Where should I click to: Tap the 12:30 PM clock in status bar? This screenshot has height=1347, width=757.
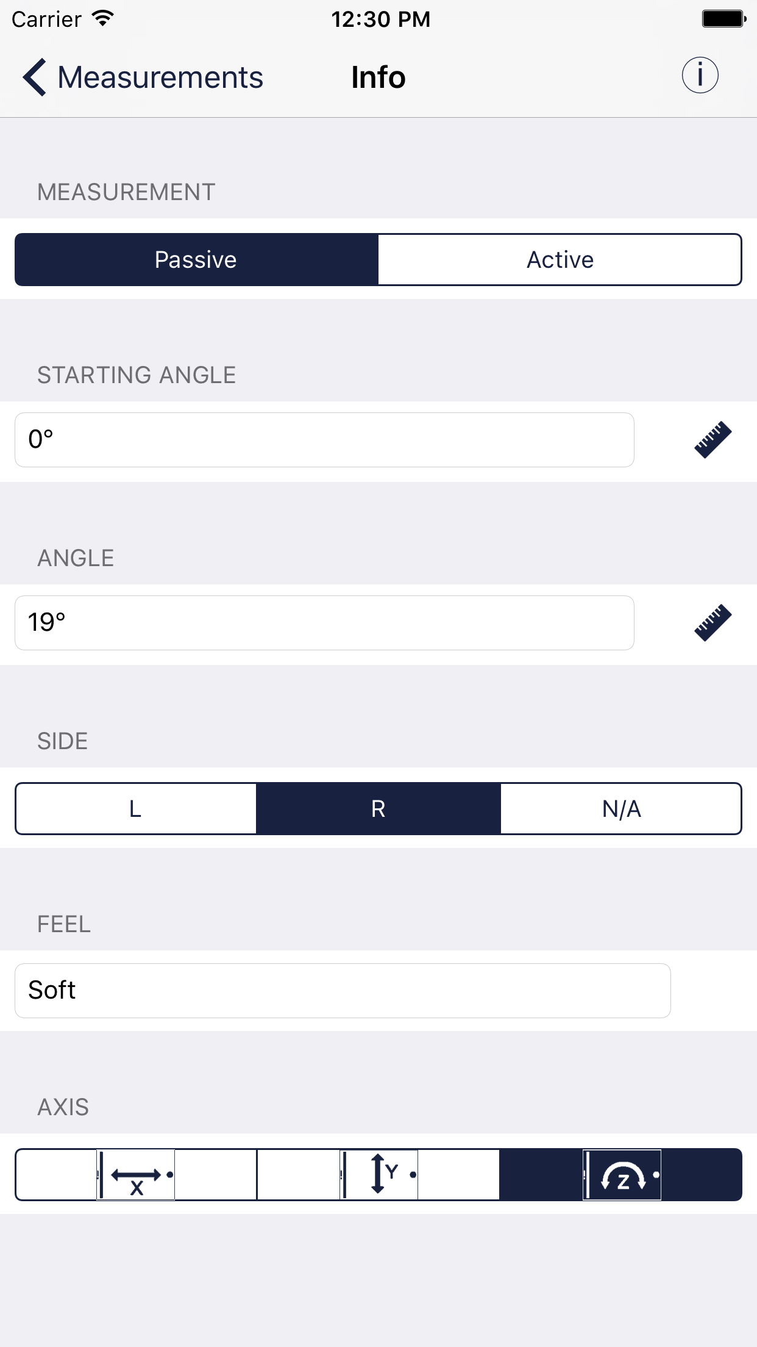380,20
